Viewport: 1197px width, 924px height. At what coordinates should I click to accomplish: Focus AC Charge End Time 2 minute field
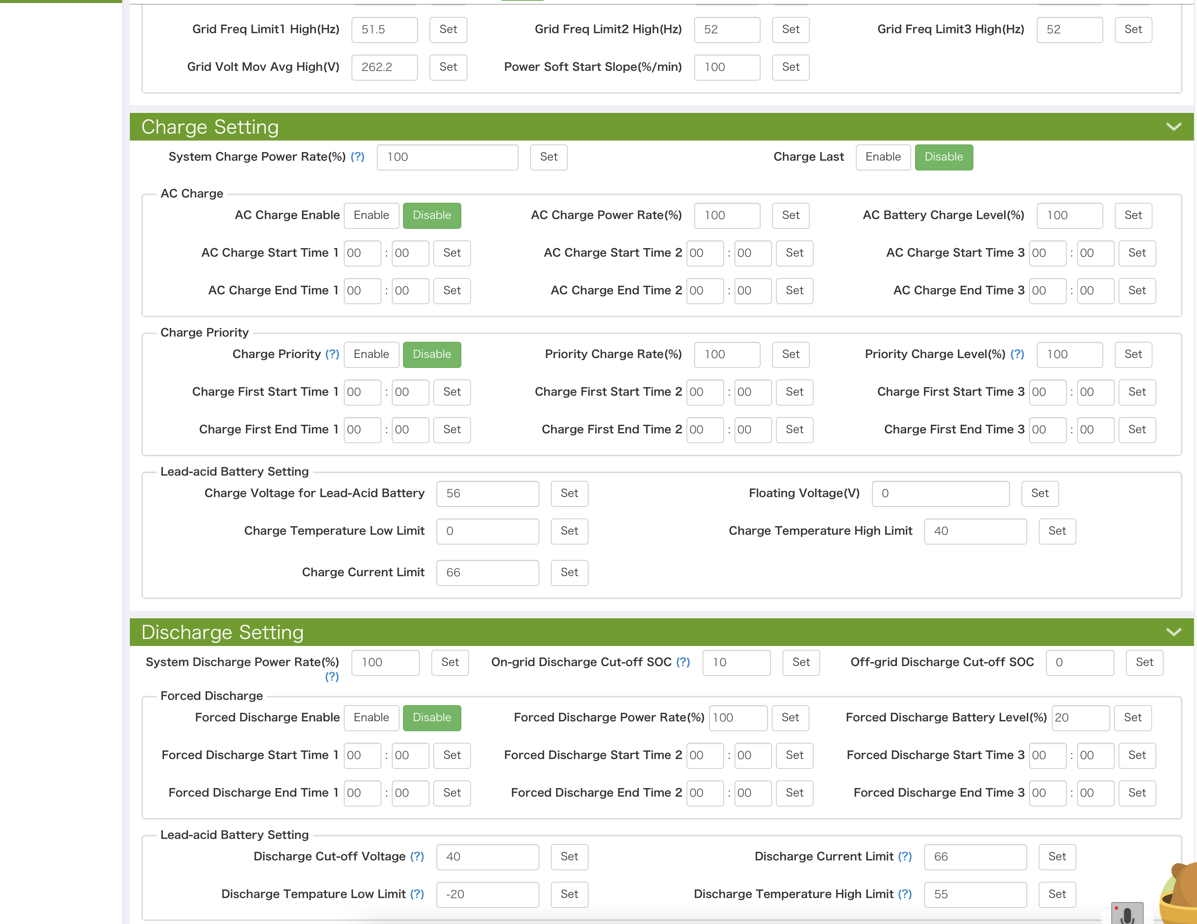(x=753, y=291)
